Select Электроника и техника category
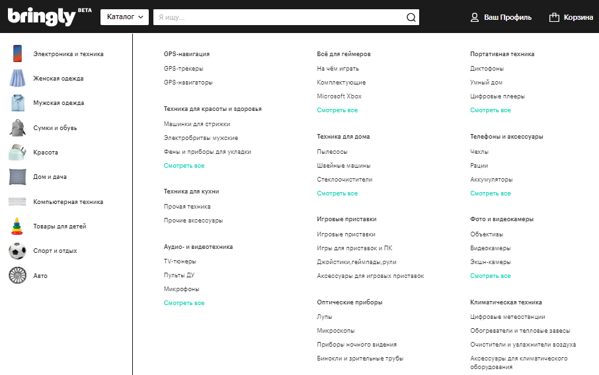 (x=68, y=53)
